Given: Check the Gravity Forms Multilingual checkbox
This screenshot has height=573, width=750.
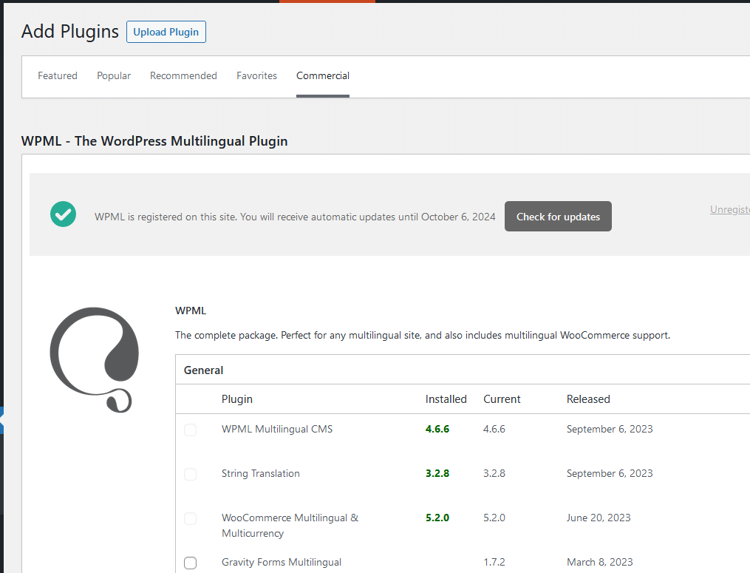Looking at the screenshot, I should coord(190,563).
